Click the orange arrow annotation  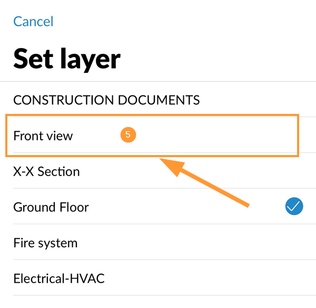[x=205, y=182]
